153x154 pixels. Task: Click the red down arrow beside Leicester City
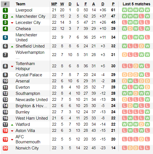[12, 23]
